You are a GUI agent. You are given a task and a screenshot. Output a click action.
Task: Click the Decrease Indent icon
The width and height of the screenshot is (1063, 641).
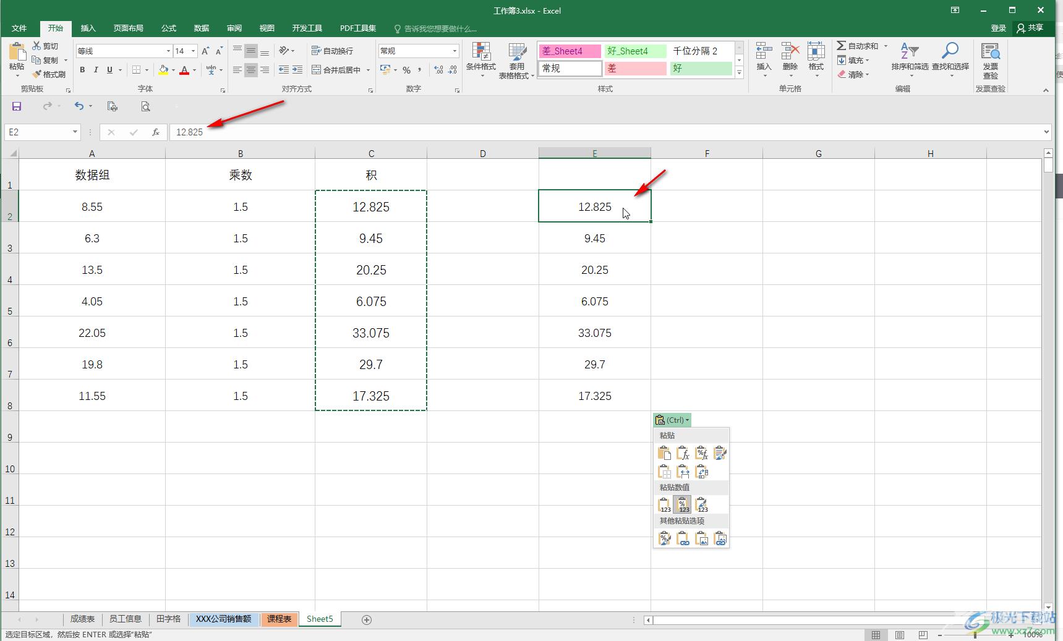[x=284, y=70]
